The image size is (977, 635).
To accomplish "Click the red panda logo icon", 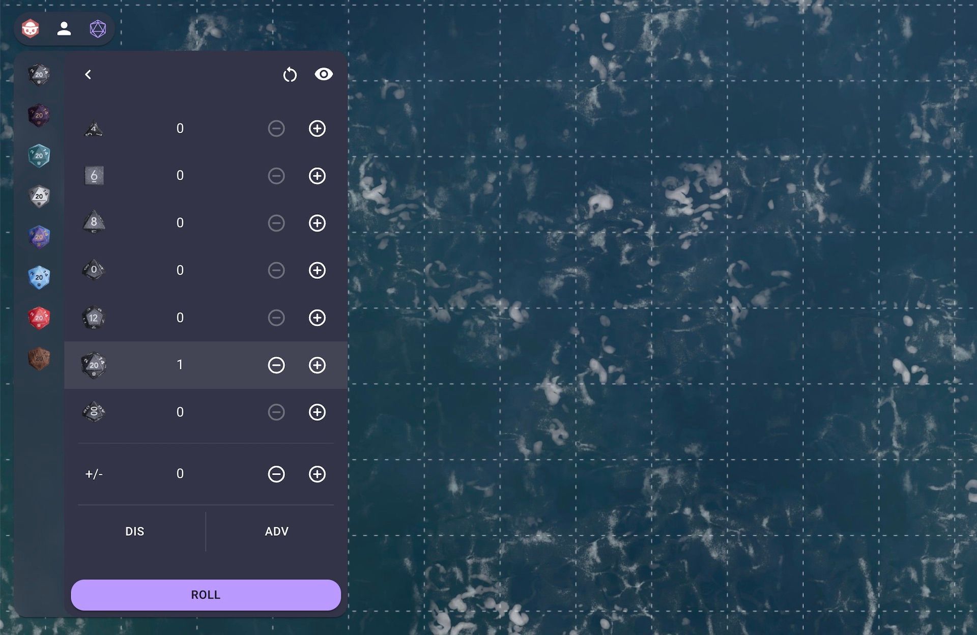I will pyautogui.click(x=31, y=29).
